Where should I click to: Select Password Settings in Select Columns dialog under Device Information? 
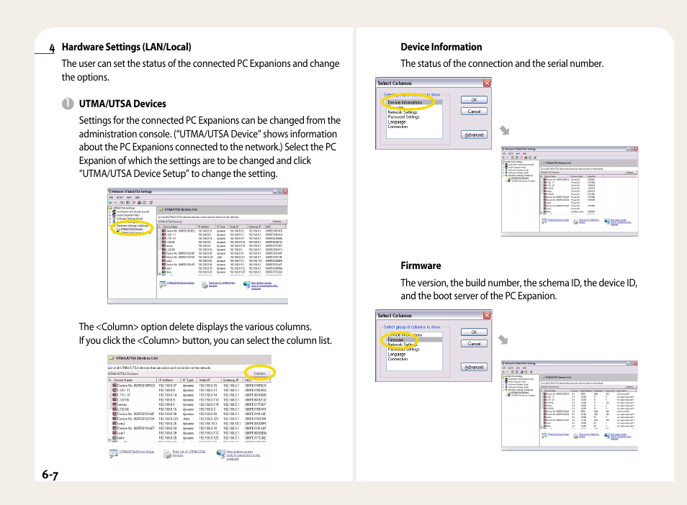(x=403, y=117)
